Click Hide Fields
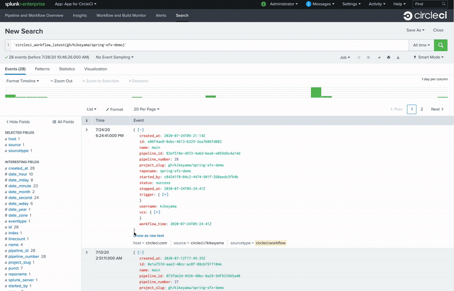This screenshot has width=454, height=291. 18,122
